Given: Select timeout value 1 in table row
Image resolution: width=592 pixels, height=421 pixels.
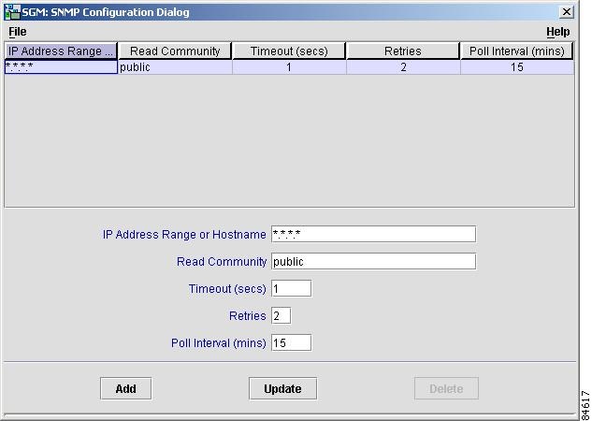Looking at the screenshot, I should click(289, 67).
